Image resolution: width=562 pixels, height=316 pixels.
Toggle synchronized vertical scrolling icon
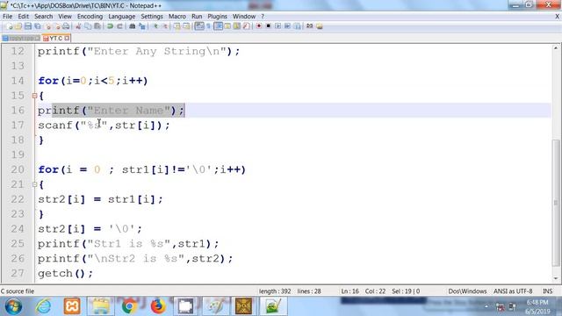[x=177, y=26]
